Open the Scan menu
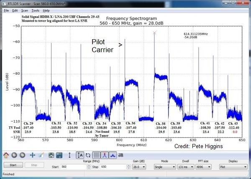This screenshot has height=179, width=251. pos(24,10)
